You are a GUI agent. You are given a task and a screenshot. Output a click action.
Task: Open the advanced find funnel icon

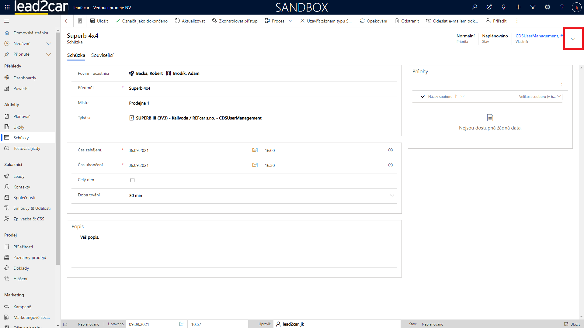[533, 7]
